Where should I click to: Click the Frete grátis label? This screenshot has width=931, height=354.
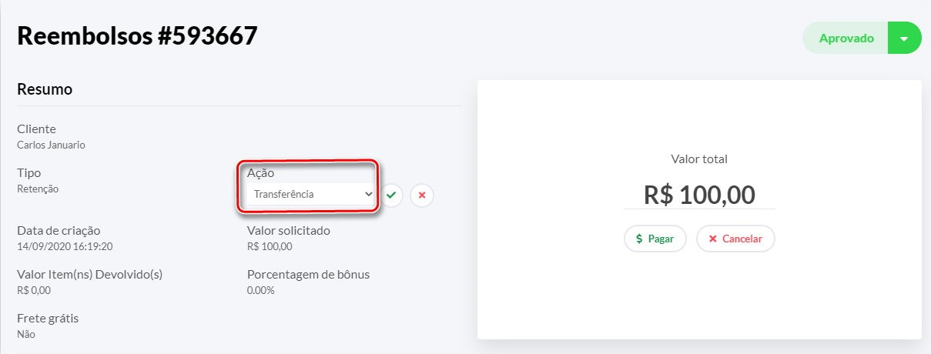pos(48,318)
